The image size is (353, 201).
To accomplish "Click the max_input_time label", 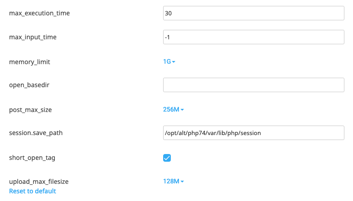I will pyautogui.click(x=33, y=37).
